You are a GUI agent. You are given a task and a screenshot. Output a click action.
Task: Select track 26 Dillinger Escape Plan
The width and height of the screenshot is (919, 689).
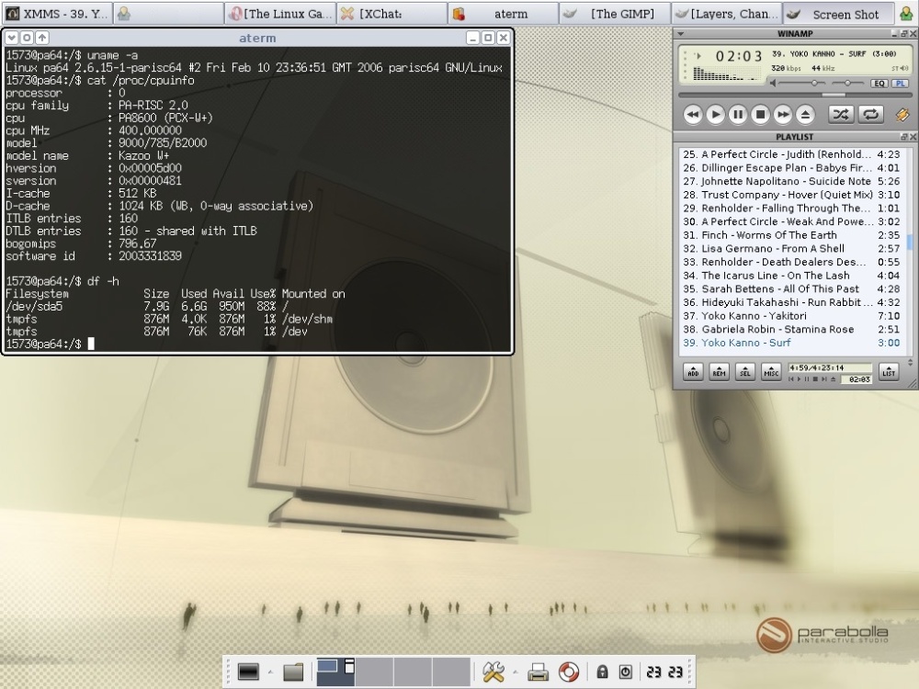point(791,168)
